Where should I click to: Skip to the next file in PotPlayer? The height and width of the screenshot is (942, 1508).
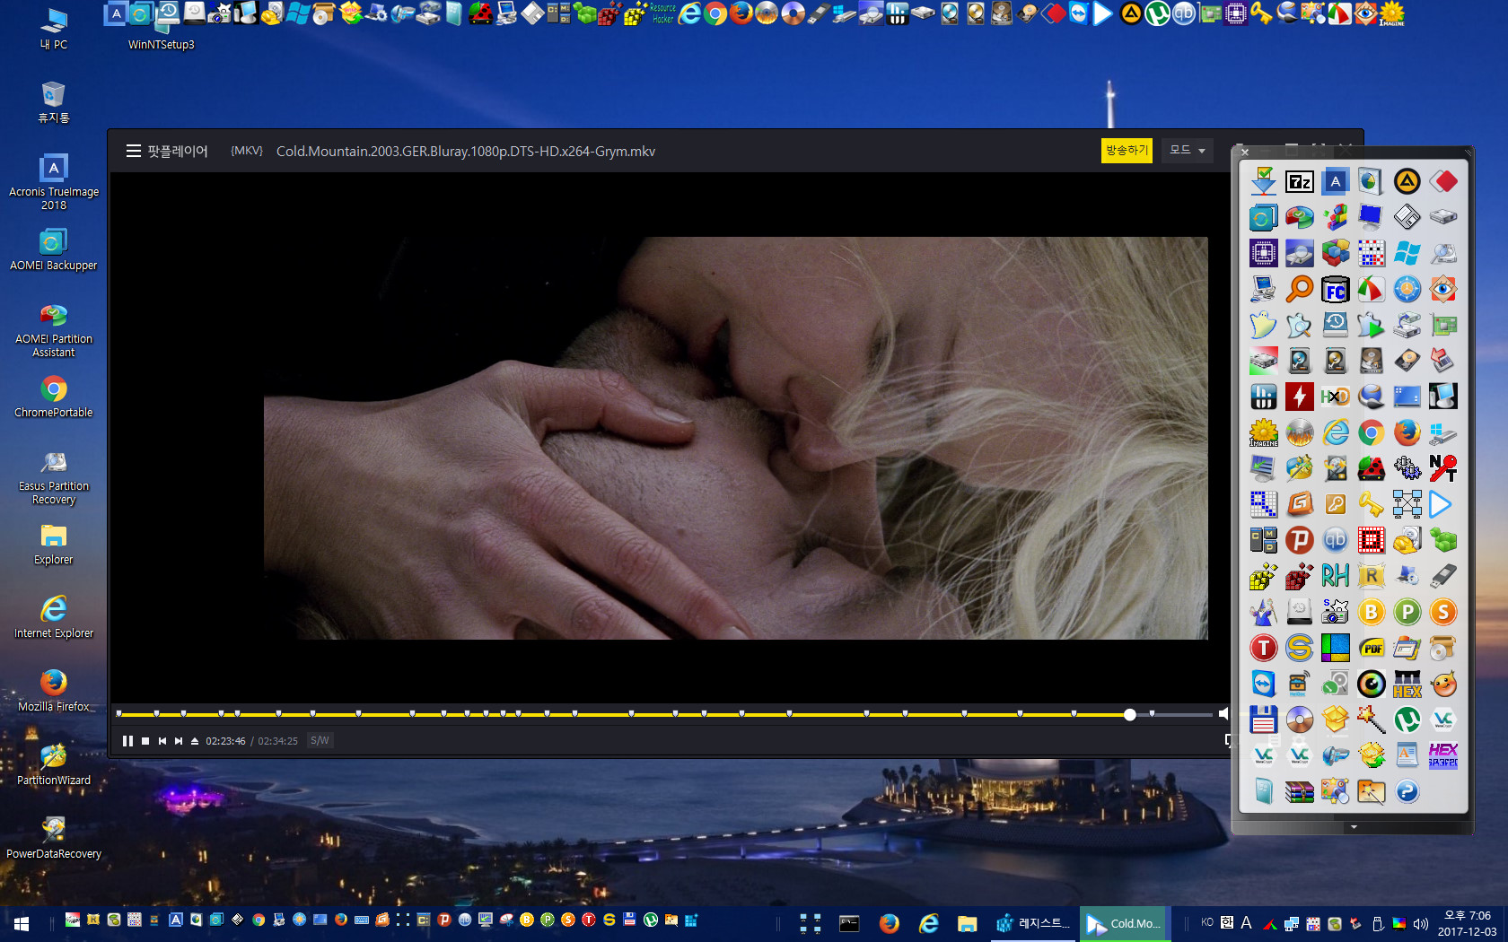pos(179,741)
